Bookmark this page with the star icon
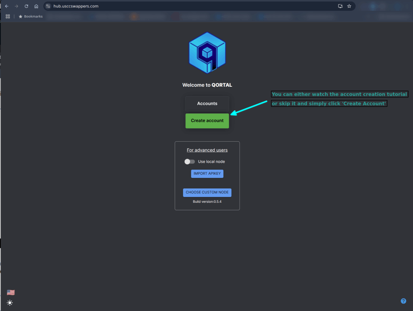413x311 pixels. click(x=349, y=6)
